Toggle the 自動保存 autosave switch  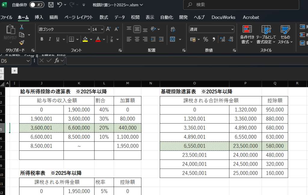point(37,5)
